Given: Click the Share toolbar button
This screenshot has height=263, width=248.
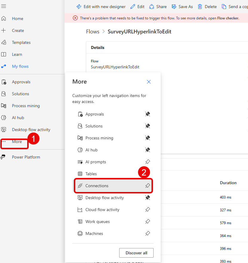Looking at the screenshot, I should pos(158,7).
